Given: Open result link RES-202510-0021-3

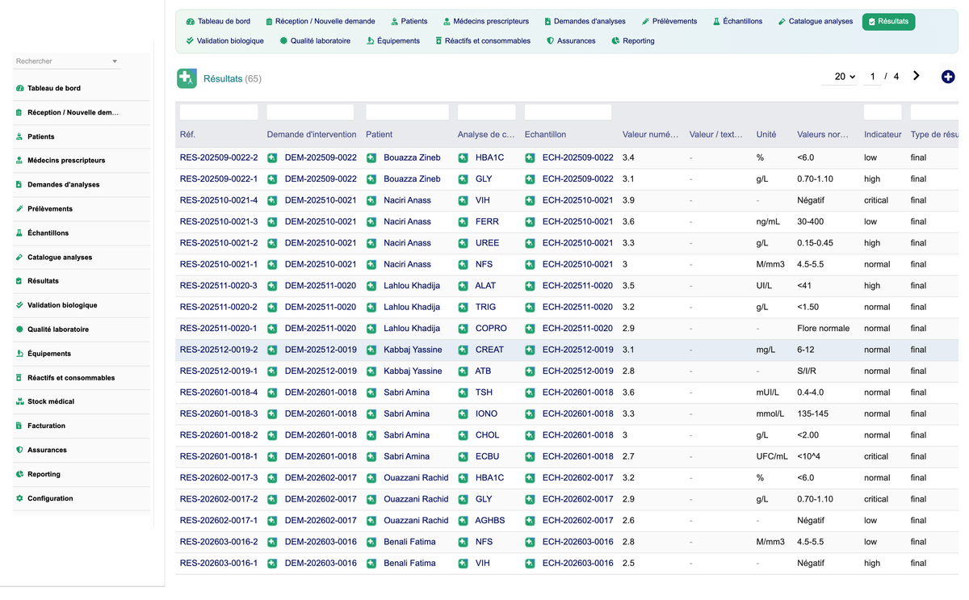Looking at the screenshot, I should pyautogui.click(x=219, y=221).
